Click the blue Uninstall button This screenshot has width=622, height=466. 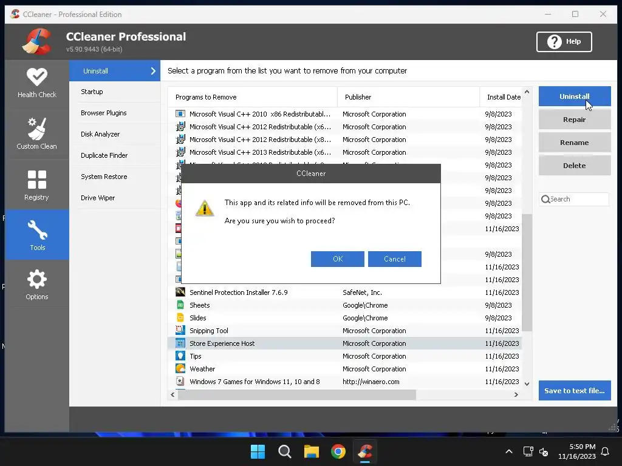(575, 96)
